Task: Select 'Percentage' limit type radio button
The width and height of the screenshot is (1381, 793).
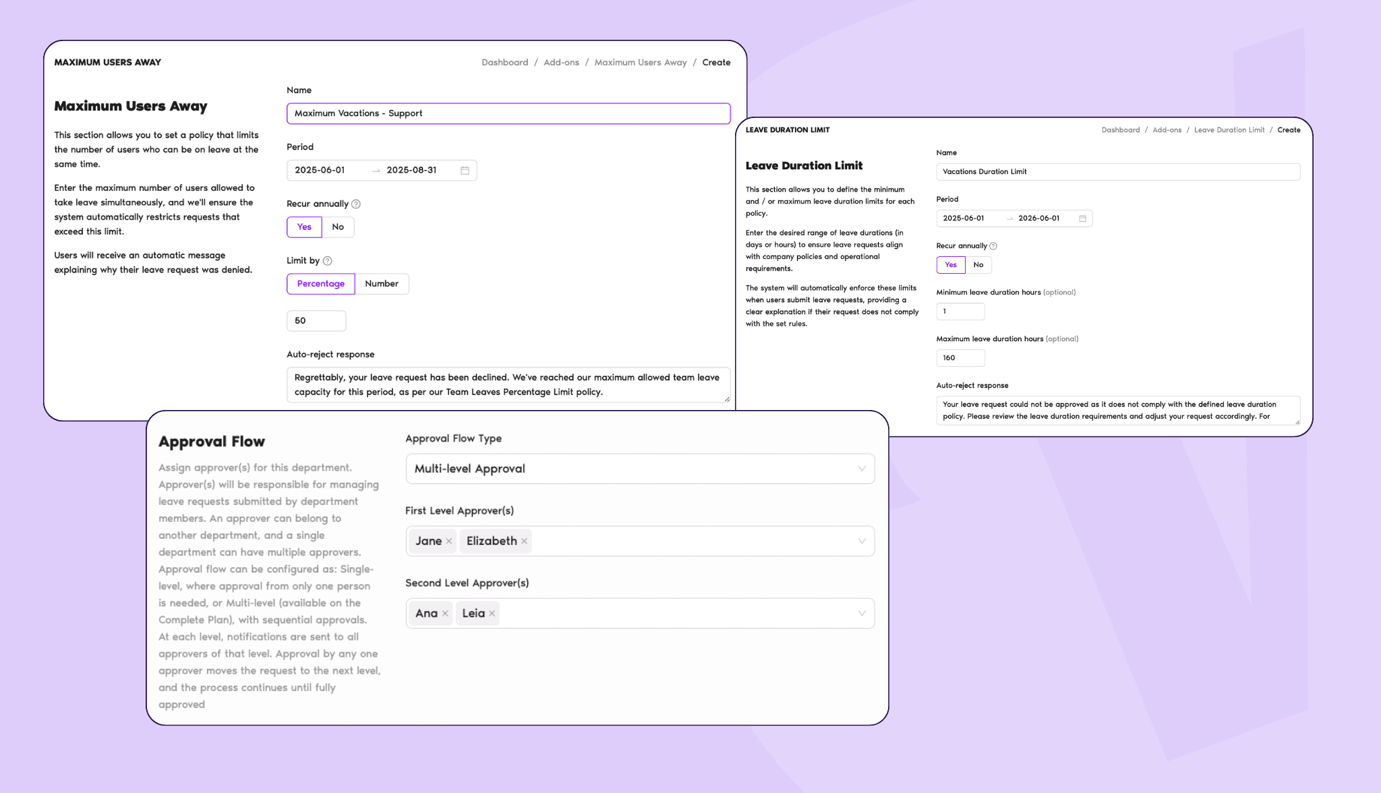Action: [x=320, y=283]
